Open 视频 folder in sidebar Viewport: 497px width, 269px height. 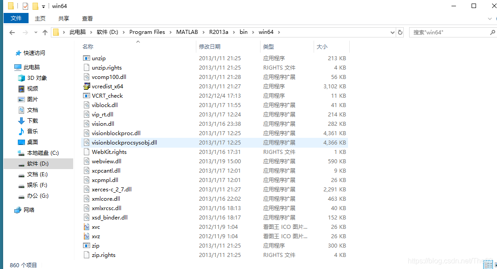[x=32, y=89]
